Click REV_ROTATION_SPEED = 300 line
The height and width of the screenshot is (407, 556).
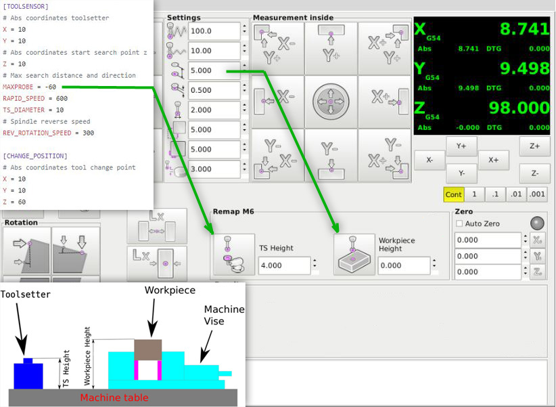pos(49,133)
